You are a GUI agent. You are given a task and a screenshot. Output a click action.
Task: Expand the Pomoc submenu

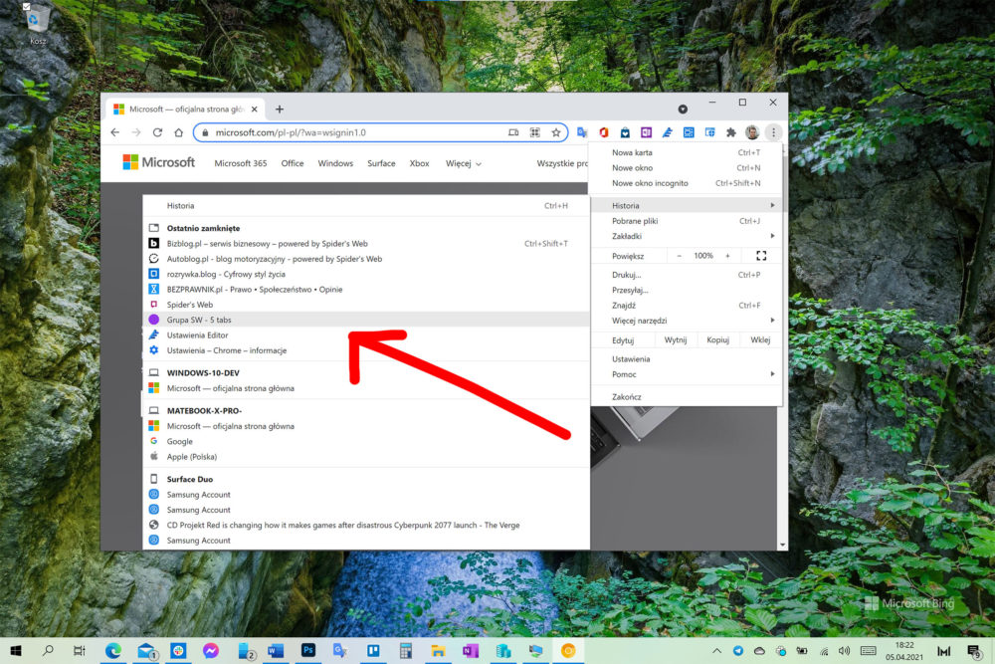click(x=686, y=374)
